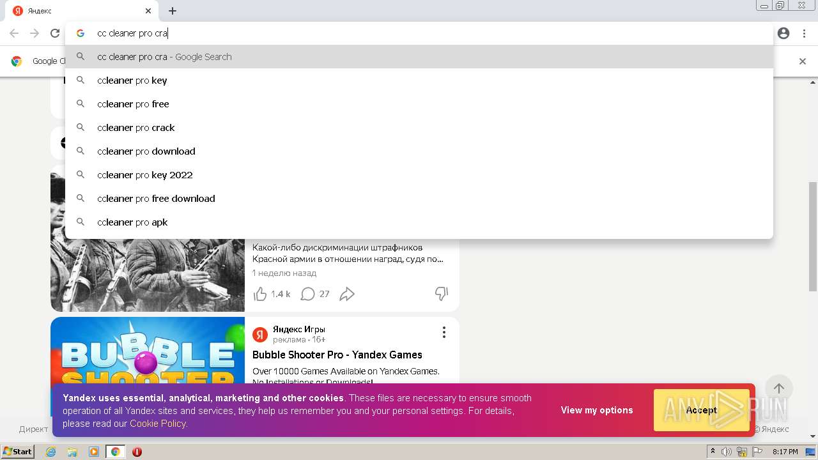This screenshot has height=460, width=818.
Task: Dismiss the Google Chrome infobar with X
Action: click(803, 61)
